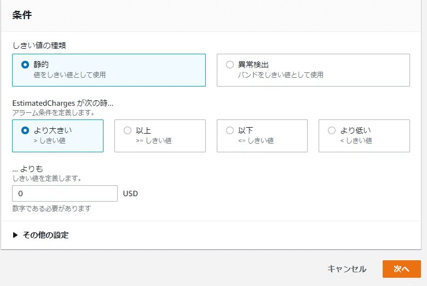Click the threshold value input field
The image size is (427, 286).
pos(65,193)
